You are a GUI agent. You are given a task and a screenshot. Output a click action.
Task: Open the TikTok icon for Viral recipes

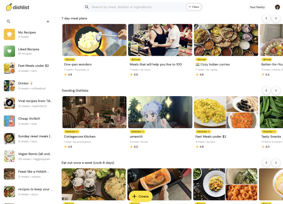tap(9, 103)
